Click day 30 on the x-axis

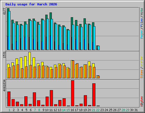pos(132,110)
